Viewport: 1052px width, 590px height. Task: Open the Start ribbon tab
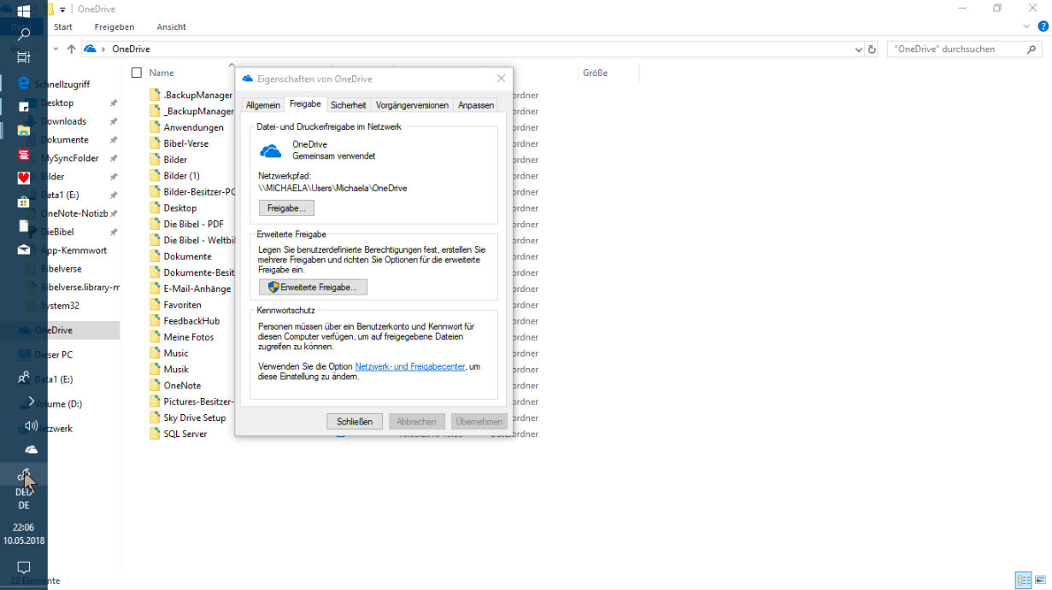(62, 27)
